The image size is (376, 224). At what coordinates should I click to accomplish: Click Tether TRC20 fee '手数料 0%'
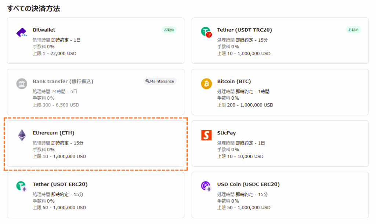point(228,47)
